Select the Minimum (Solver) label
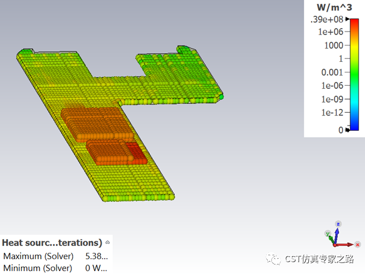Image resolution: width=365 pixels, height=275 pixels. pyautogui.click(x=37, y=268)
